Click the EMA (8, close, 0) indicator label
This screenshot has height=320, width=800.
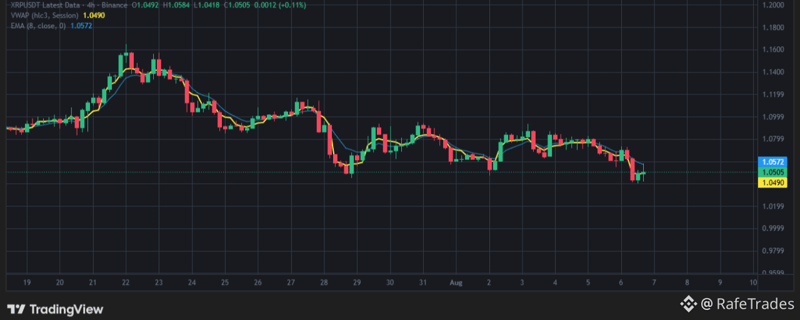[x=38, y=25]
